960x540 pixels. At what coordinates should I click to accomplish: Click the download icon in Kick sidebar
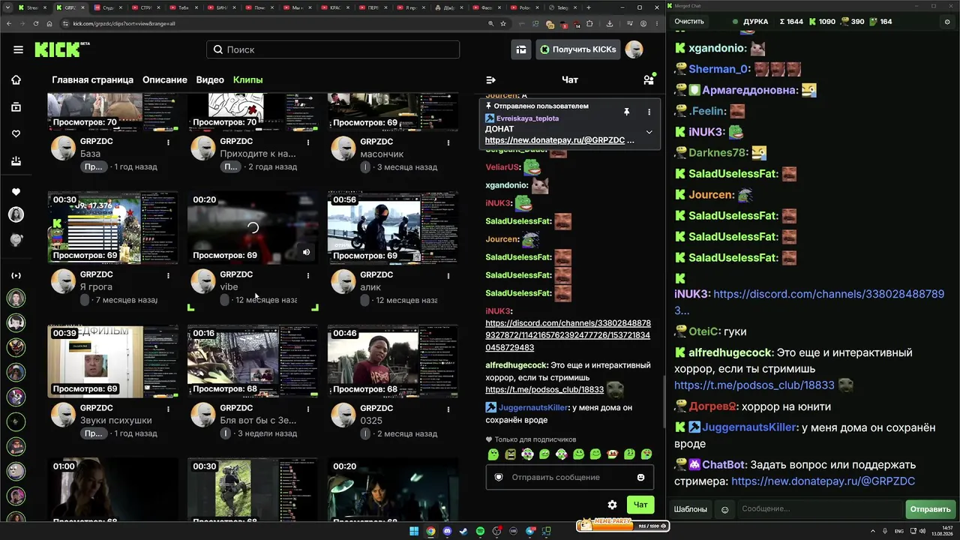coord(16,161)
